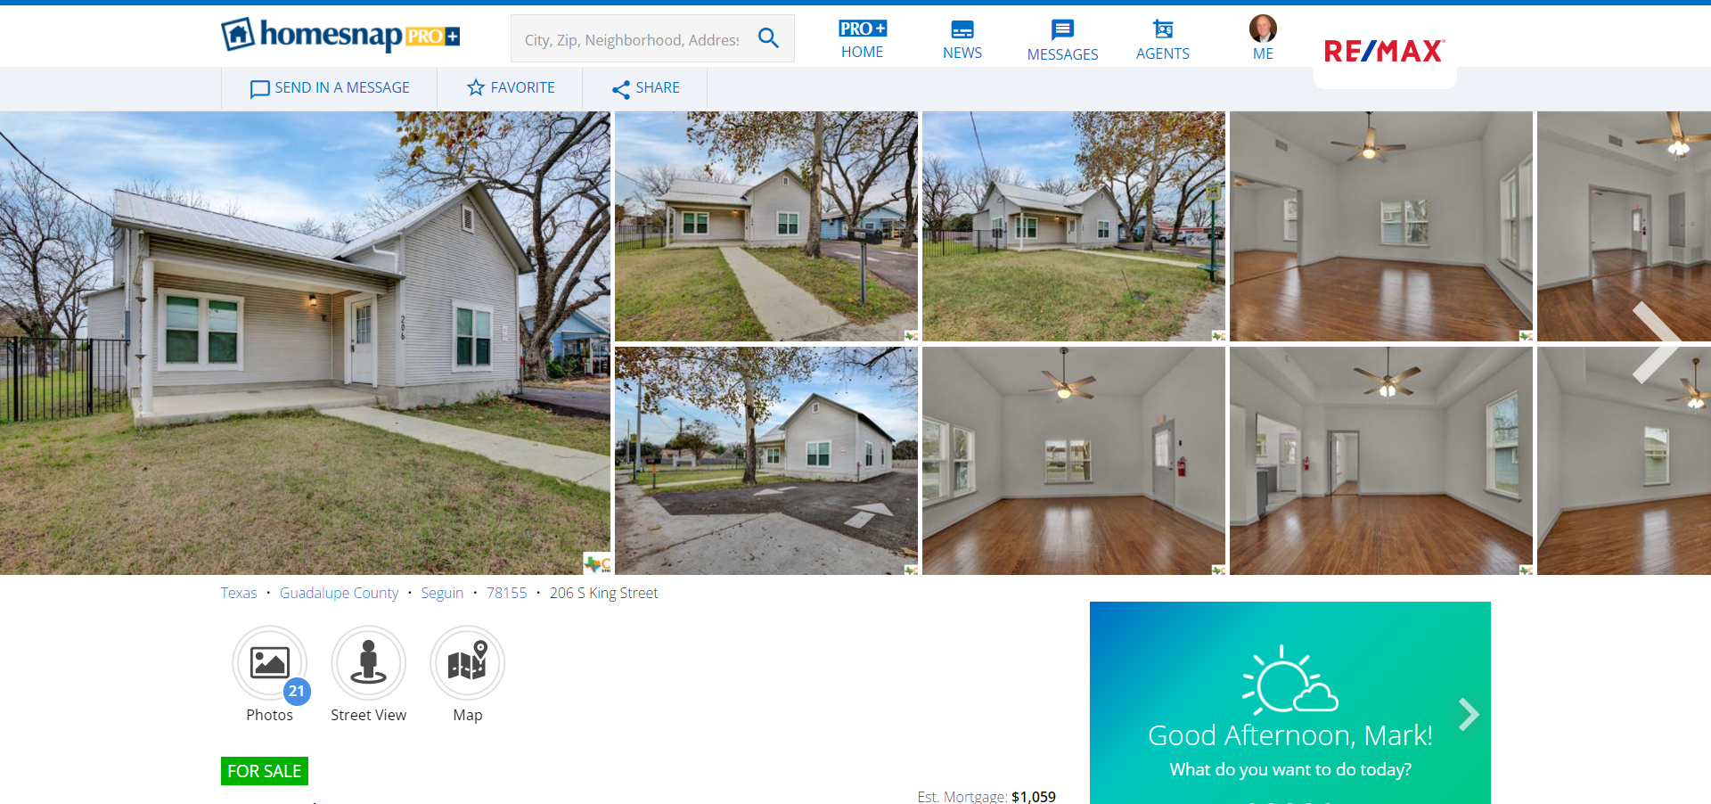This screenshot has width=1711, height=804.
Task: Click the SHARE icon
Action: click(x=644, y=87)
